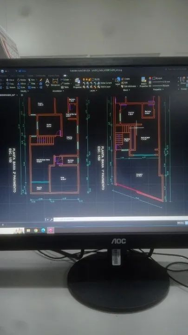Viewport: 188px width, 335px height.
Task: Activate the Text annotation tool
Action: 47,82
